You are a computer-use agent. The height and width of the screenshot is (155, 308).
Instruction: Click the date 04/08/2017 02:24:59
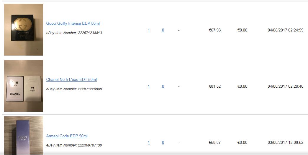coord(285,30)
